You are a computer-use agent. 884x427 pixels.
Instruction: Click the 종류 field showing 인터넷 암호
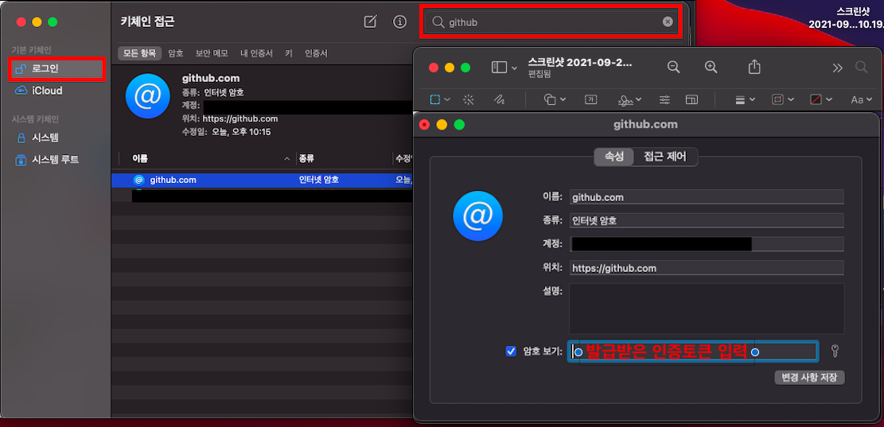click(x=707, y=221)
